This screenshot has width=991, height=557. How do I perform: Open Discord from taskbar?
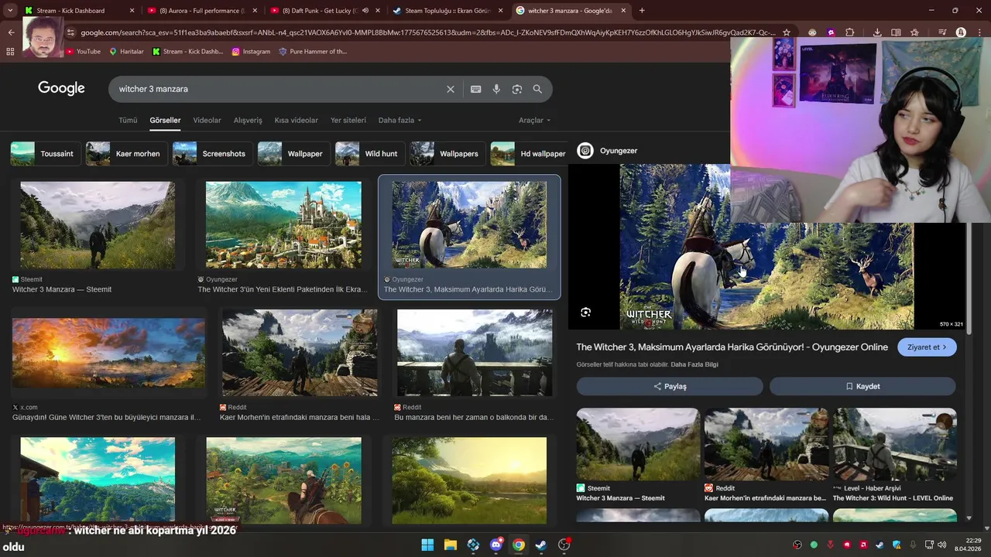496,545
